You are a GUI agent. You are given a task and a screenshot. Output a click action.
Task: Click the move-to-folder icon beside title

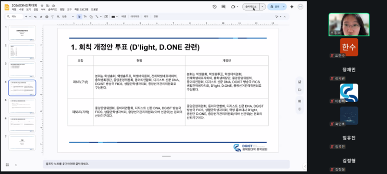[x=48, y=6]
